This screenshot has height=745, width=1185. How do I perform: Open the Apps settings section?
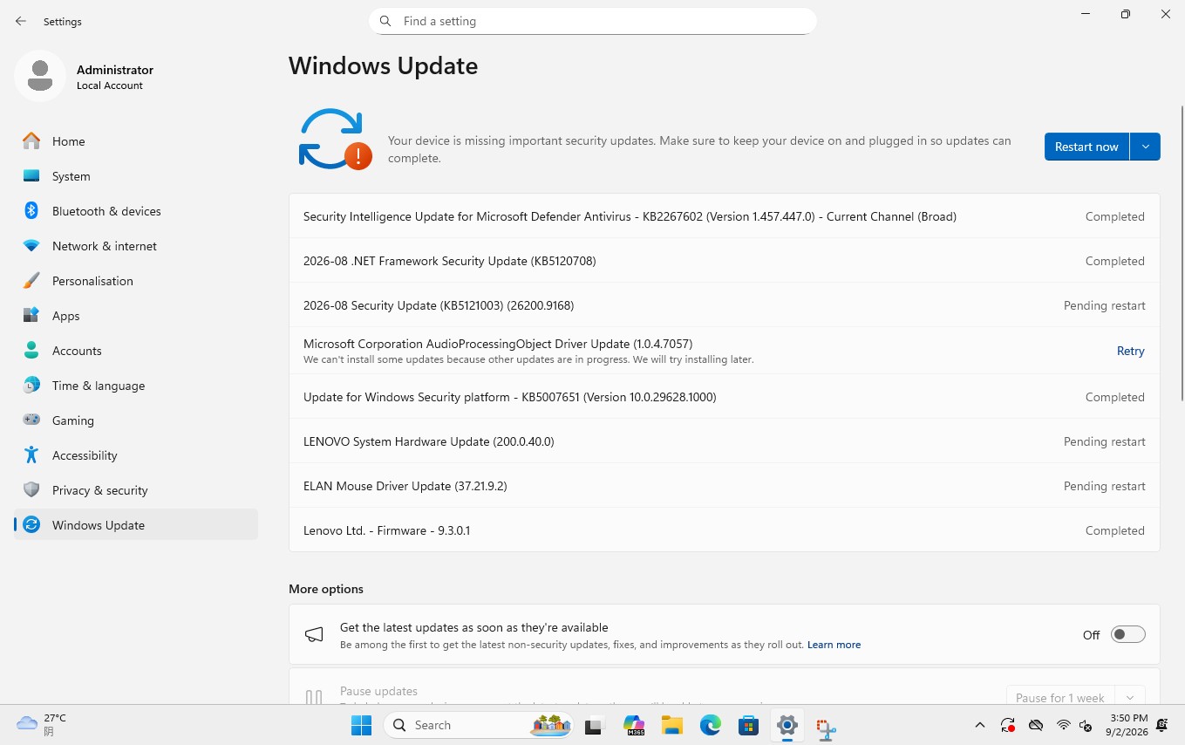click(x=136, y=316)
